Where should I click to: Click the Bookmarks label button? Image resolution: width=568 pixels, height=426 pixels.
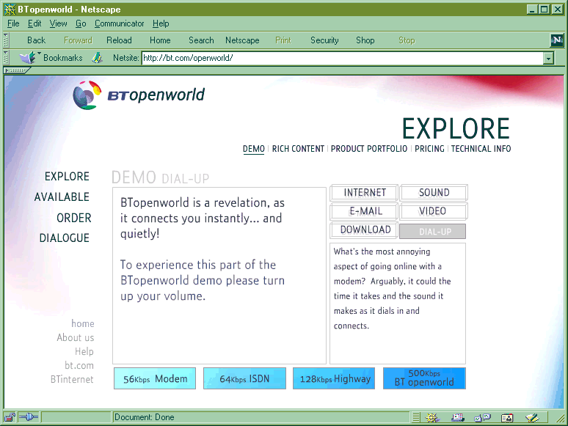(62, 57)
